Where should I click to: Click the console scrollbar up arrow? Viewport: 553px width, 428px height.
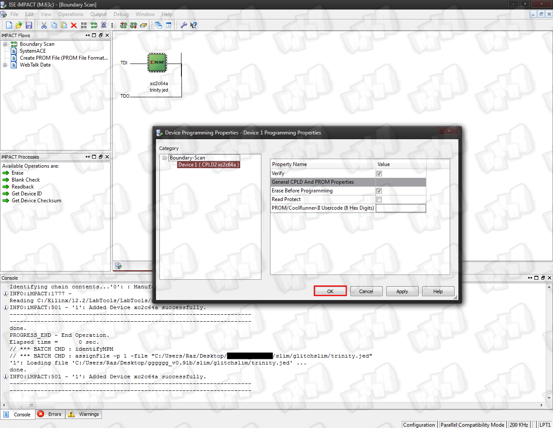[549, 287]
